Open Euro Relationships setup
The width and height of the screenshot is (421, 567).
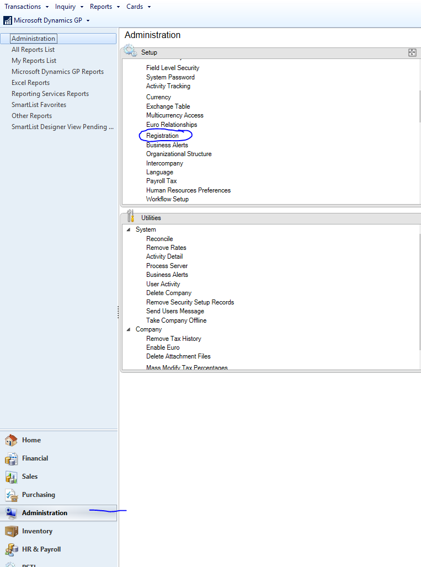click(x=172, y=125)
